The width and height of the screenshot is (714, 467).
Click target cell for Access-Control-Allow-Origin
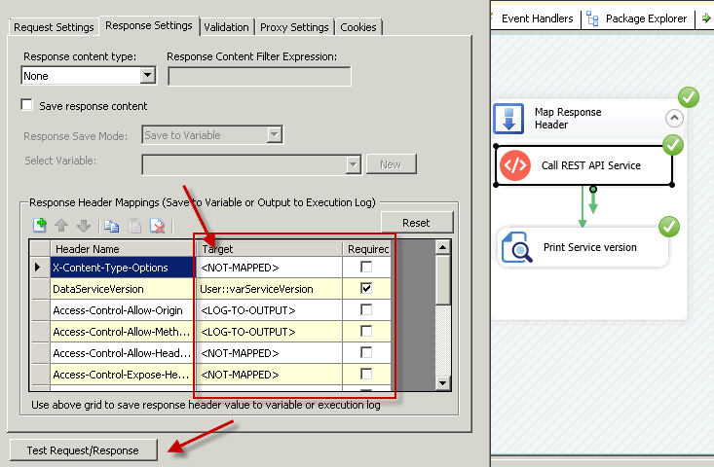click(269, 310)
